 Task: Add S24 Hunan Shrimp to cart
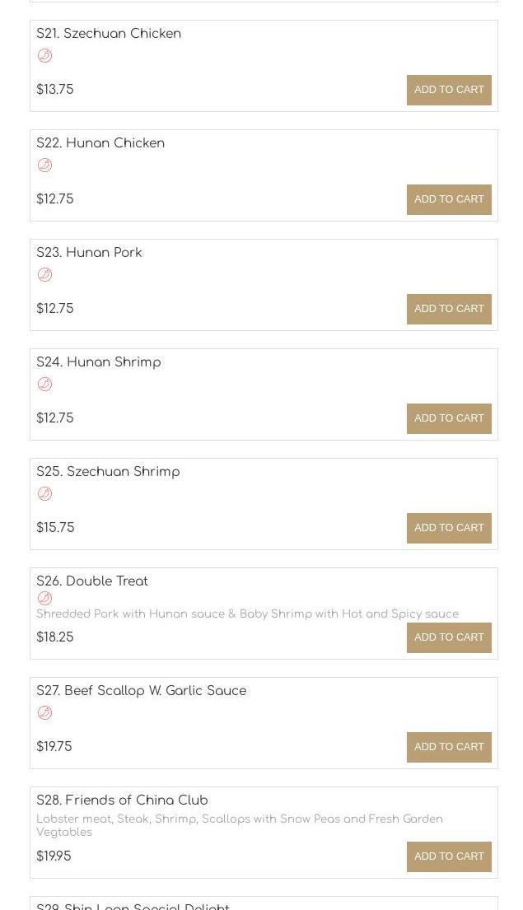[x=449, y=418]
